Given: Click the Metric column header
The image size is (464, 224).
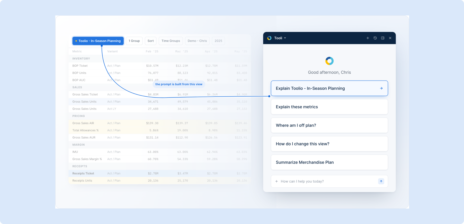Looking at the screenshot, I should (x=77, y=51).
